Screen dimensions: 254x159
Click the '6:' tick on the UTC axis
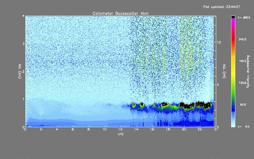tap(73, 129)
